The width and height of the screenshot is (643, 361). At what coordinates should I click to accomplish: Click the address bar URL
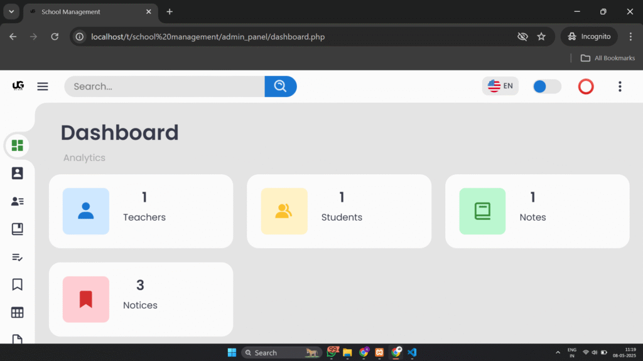208,37
